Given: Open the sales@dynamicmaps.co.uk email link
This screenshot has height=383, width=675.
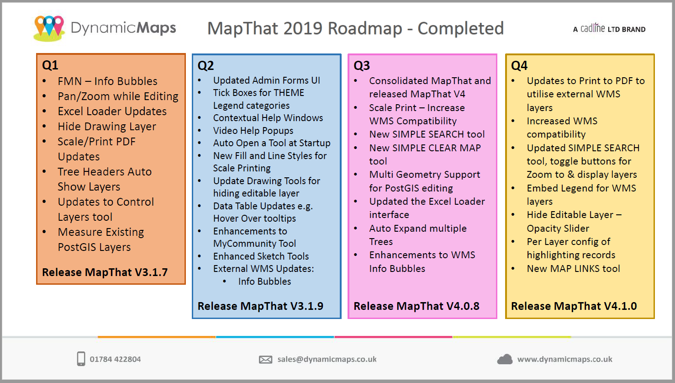Looking at the screenshot, I should tap(326, 359).
